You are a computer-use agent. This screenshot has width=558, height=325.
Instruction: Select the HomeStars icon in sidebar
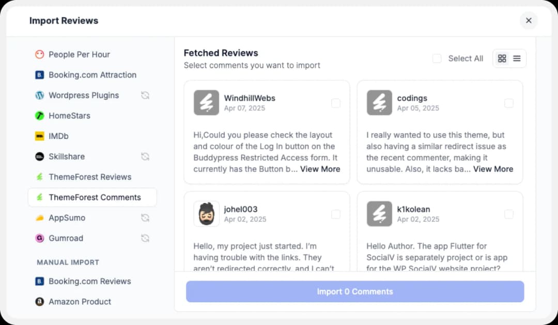click(x=40, y=116)
